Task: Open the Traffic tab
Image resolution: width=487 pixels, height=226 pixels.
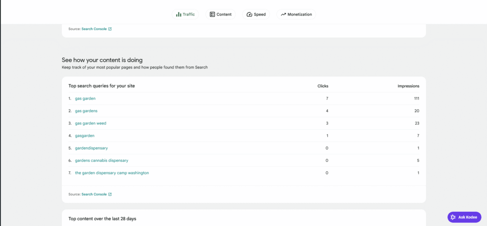Action: 185,14
